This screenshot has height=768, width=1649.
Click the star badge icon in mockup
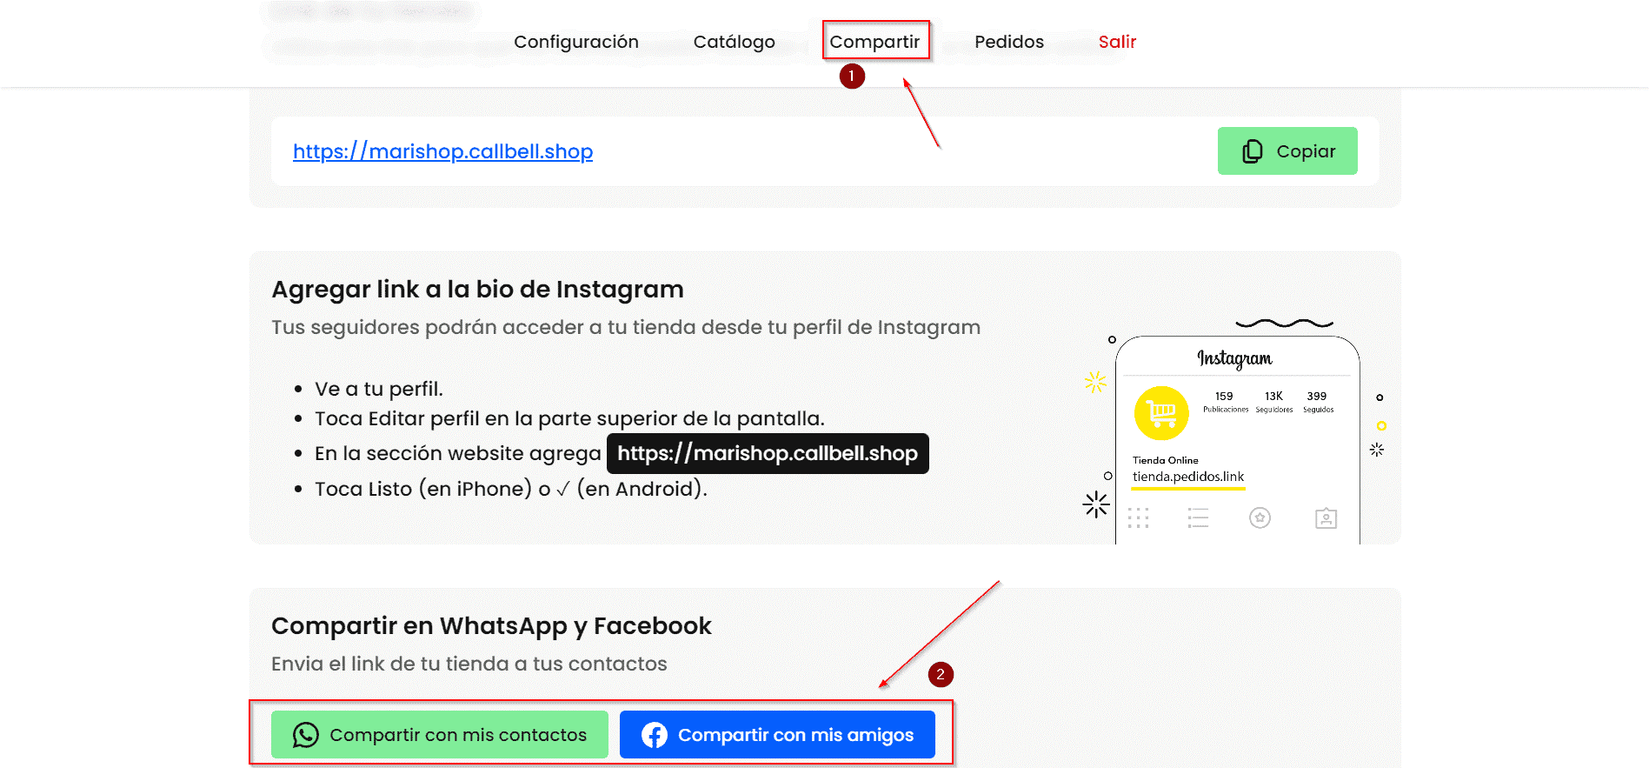(x=1260, y=518)
